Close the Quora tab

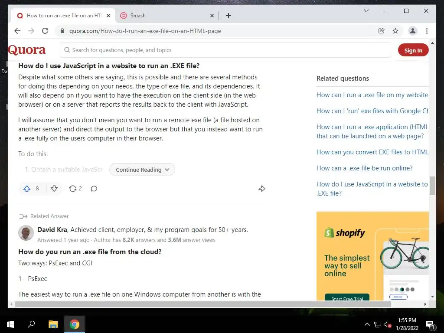[x=108, y=16]
